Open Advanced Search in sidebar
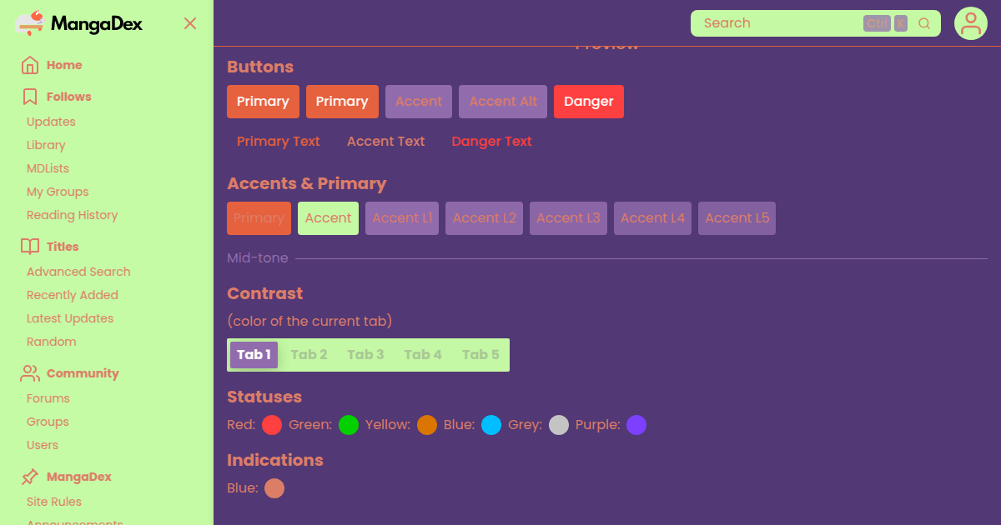 click(x=78, y=272)
